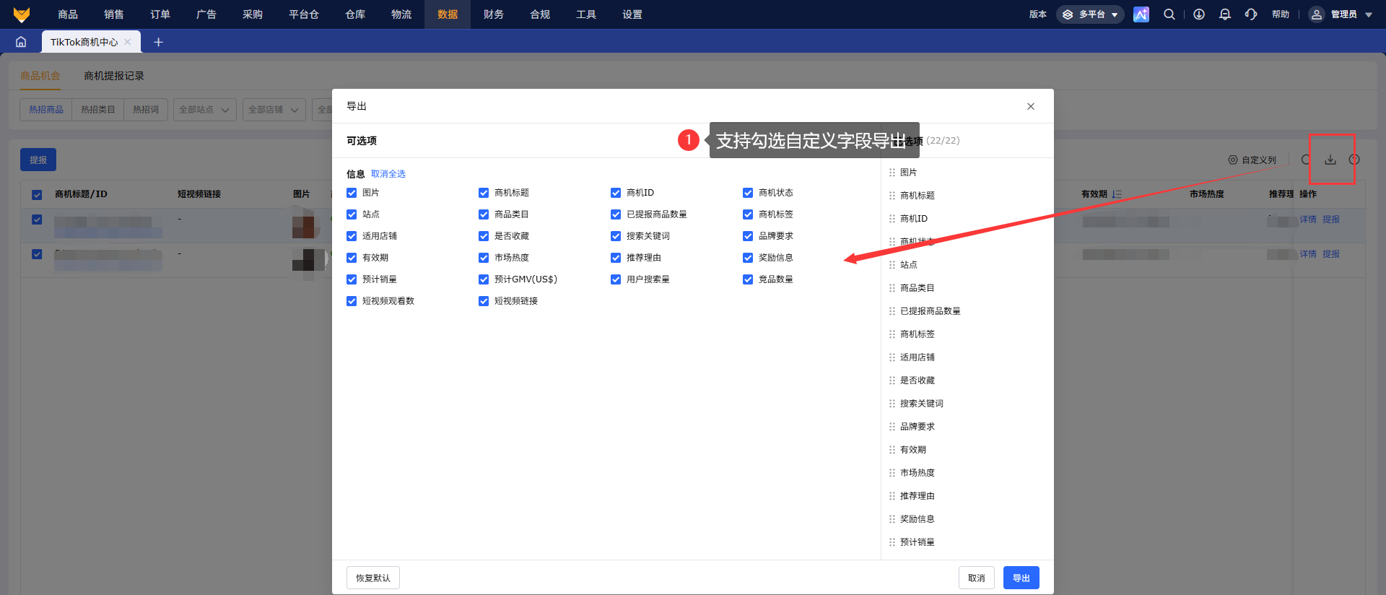This screenshot has width=1386, height=595.
Task: Uncheck the 图片 field checkbox
Action: coord(352,193)
